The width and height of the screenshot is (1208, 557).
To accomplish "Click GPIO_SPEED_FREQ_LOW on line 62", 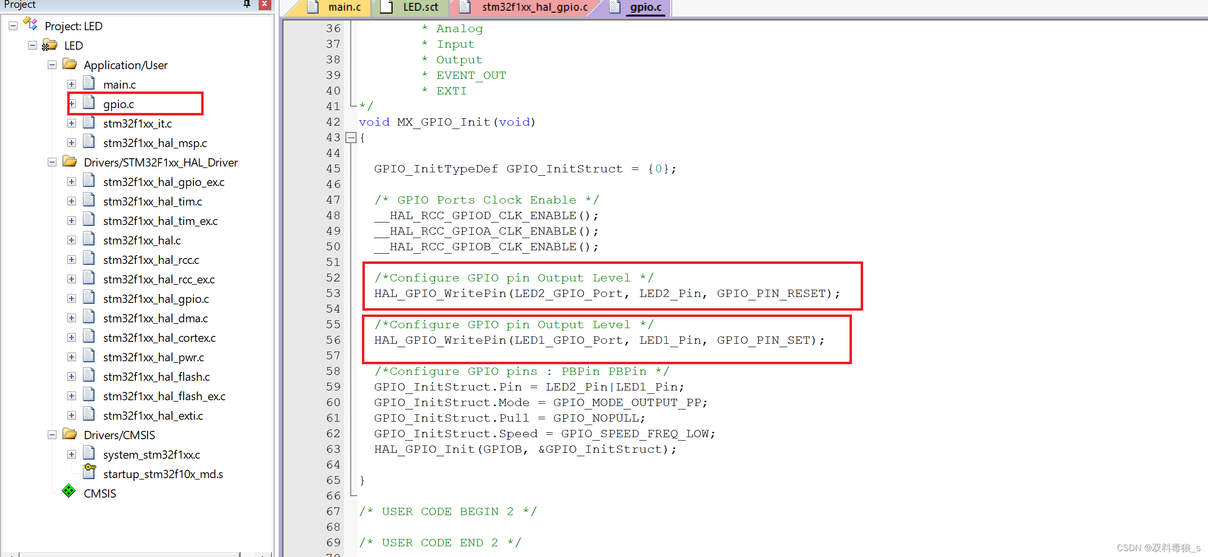I will pos(635,434).
